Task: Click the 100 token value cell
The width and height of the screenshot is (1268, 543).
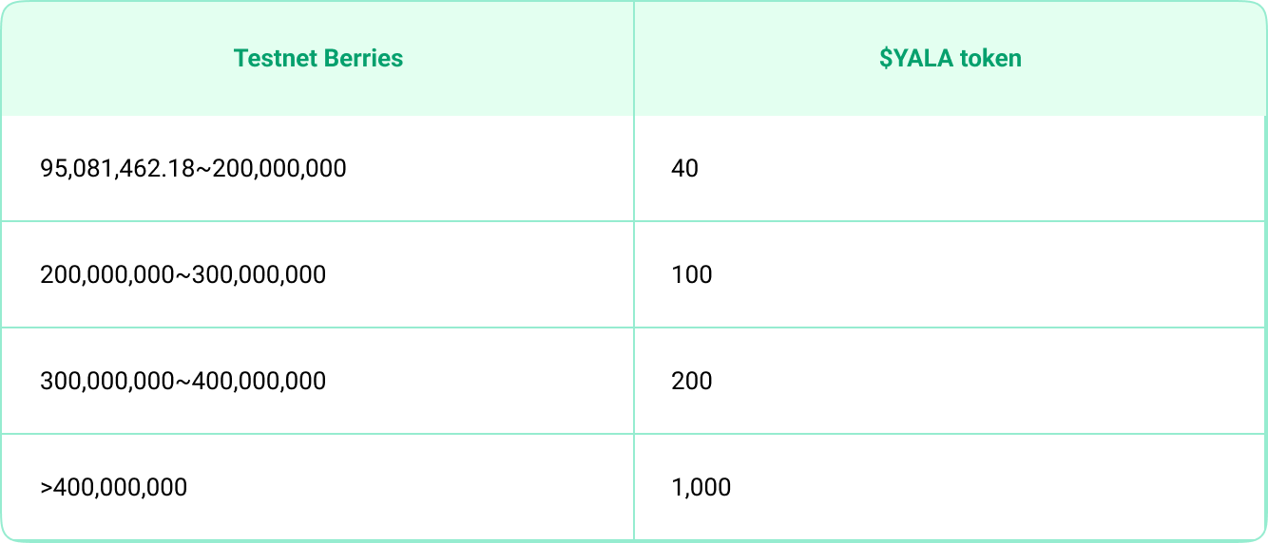Action: [951, 275]
